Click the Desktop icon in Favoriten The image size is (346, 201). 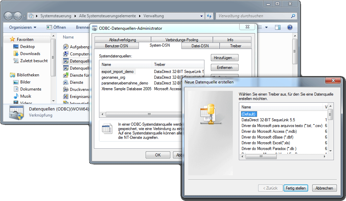coord(27,47)
